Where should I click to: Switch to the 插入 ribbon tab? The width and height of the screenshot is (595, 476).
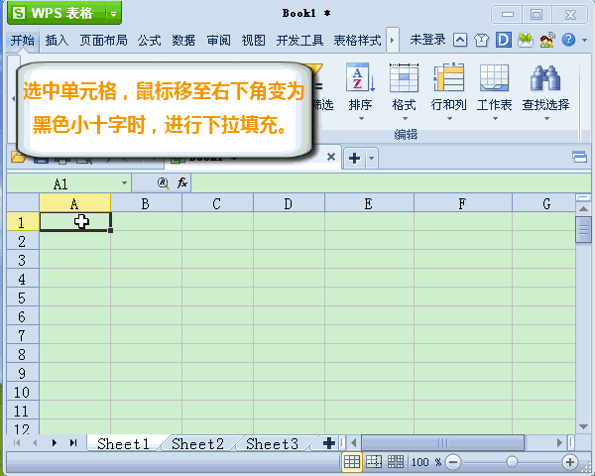tap(57, 40)
